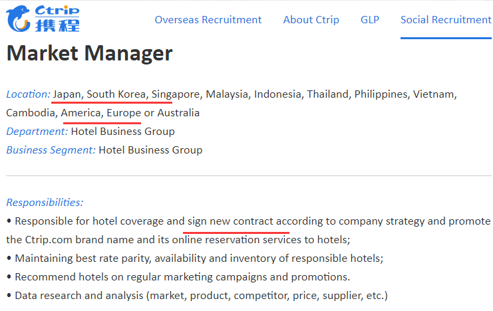This screenshot has width=493, height=311.
Task: Click the 'Maintaining best rate parity' bullet
Action: [x=195, y=259]
